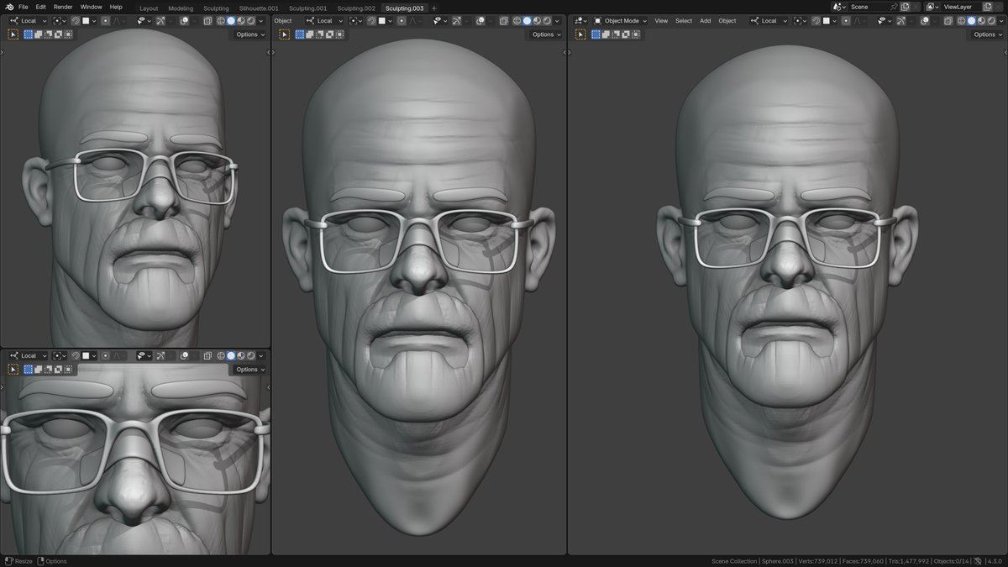Toggle X-ray in right viewport
This screenshot has width=1008, height=567.
point(948,21)
